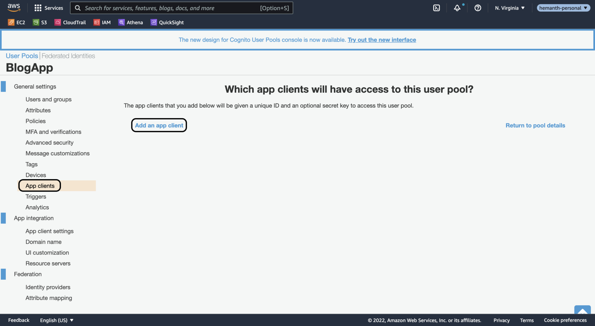Open Users and groups settings
The width and height of the screenshot is (595, 326).
(x=49, y=99)
